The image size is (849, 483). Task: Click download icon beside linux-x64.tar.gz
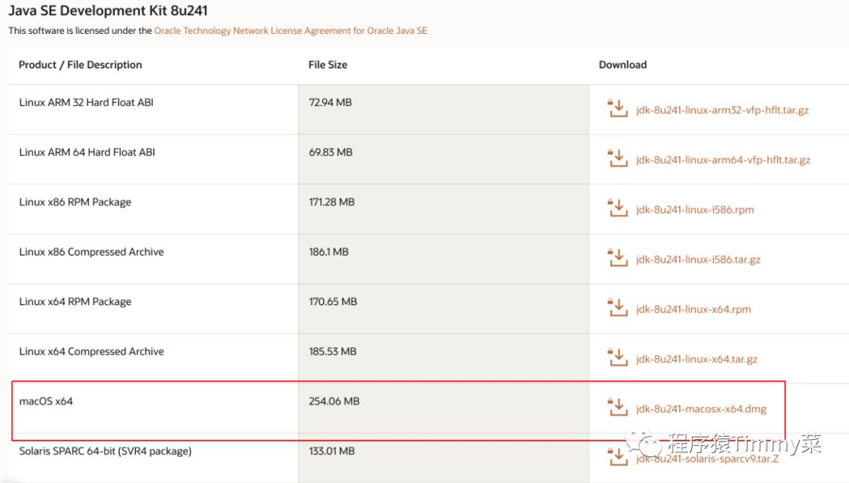pos(617,358)
